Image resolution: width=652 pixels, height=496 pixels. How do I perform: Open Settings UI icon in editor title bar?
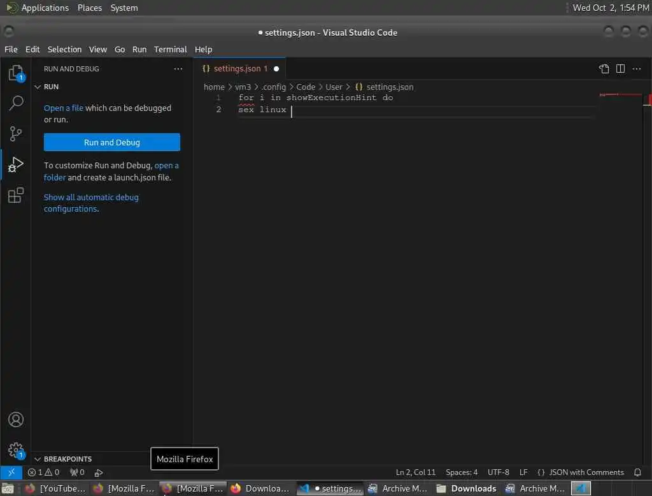604,69
